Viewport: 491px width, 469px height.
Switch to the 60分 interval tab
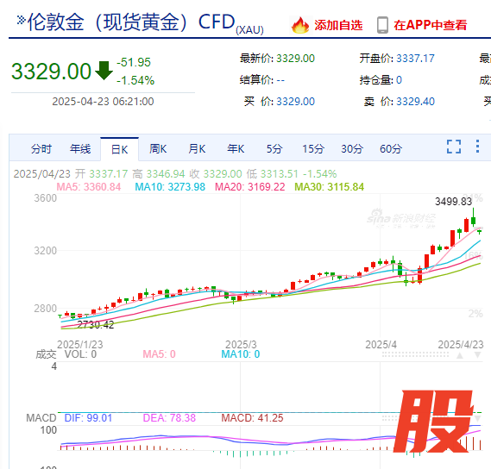coord(391,149)
